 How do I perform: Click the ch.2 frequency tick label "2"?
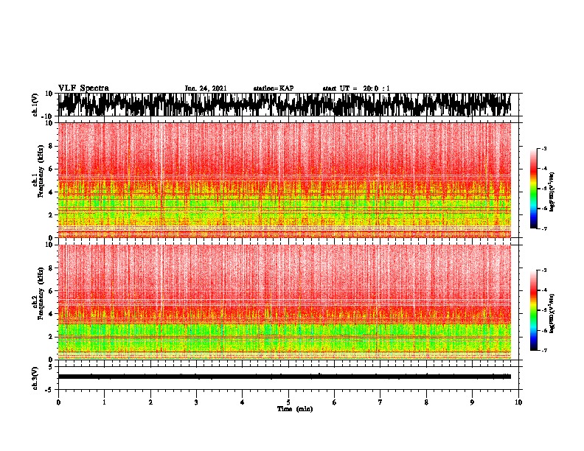click(x=51, y=337)
